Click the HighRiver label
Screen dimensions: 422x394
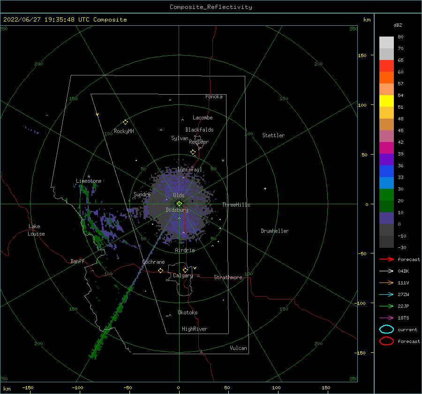pos(195,329)
